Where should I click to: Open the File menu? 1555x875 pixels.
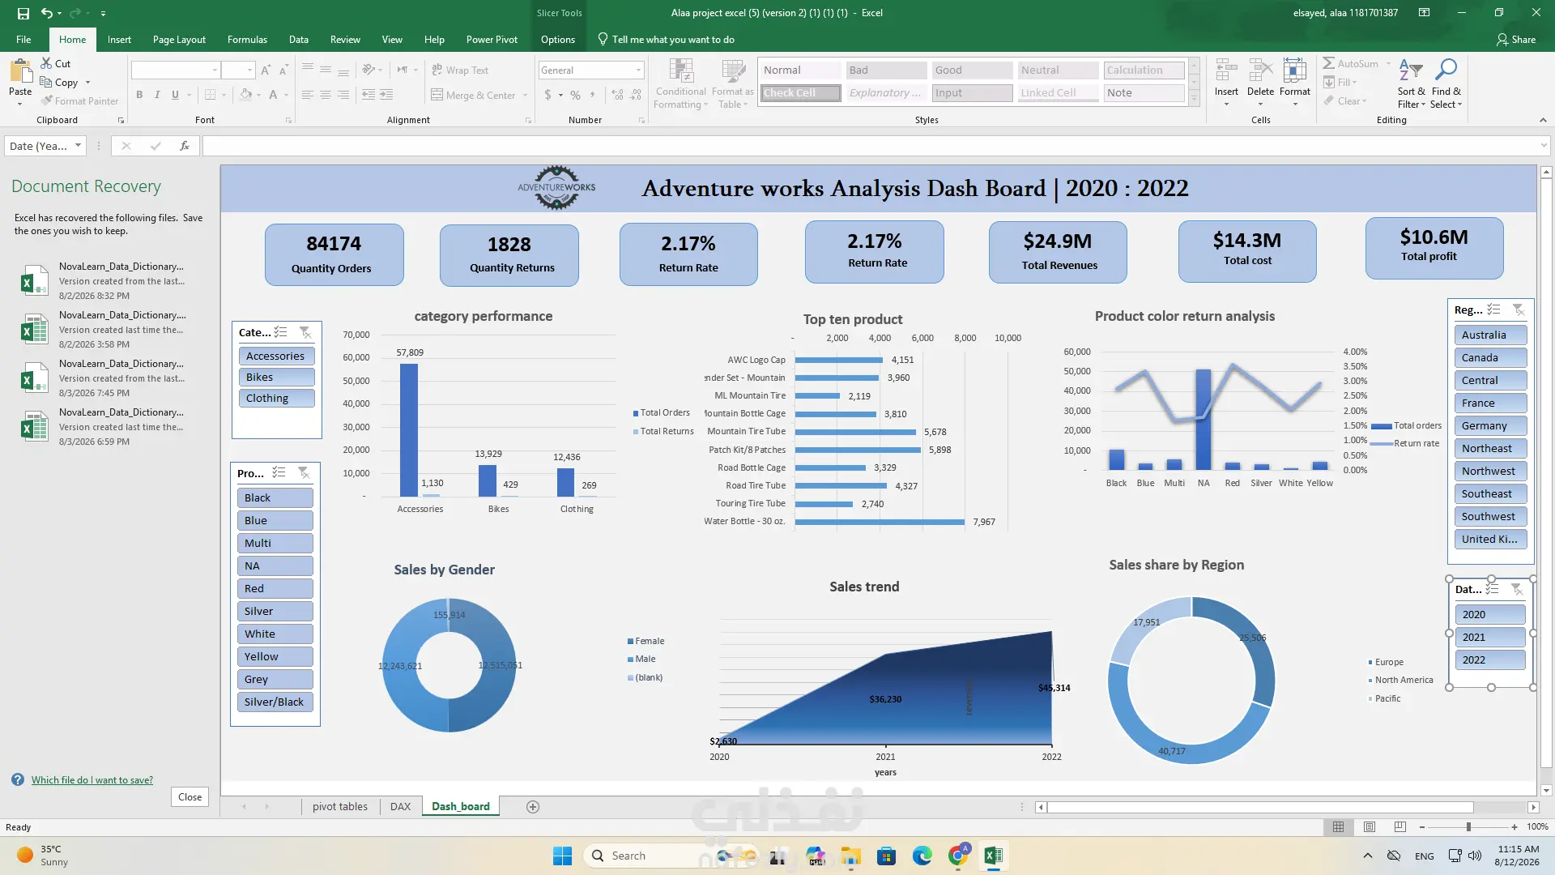pos(23,40)
